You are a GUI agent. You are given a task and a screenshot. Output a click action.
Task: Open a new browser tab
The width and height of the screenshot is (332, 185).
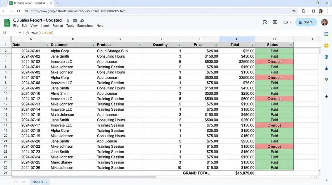pyautogui.click(x=58, y=3)
